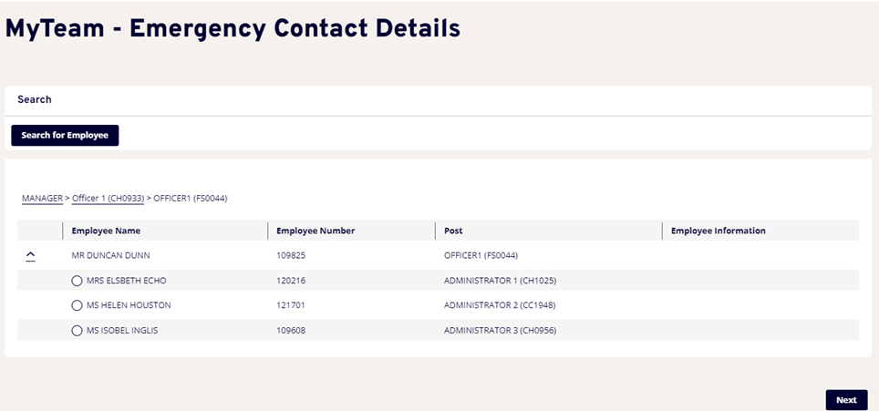This screenshot has height=411, width=879.
Task: Click the Search section heading
Action: coord(35,99)
